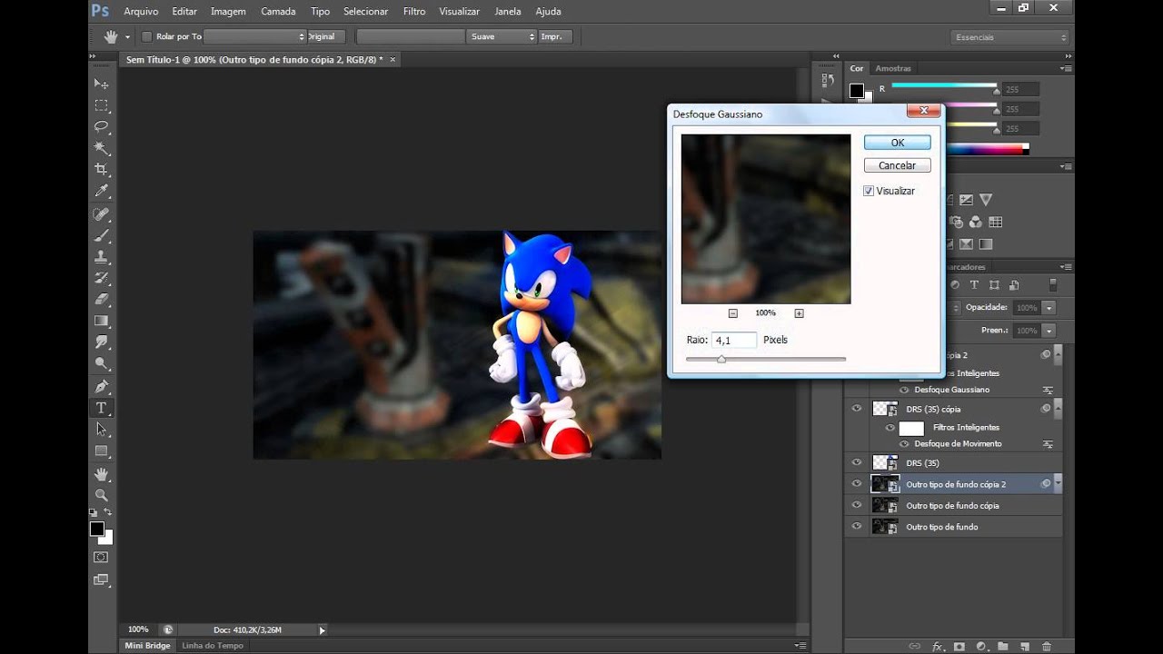Screen dimensions: 1163x654
Task: Select the Dodge tool
Action: tap(102, 363)
